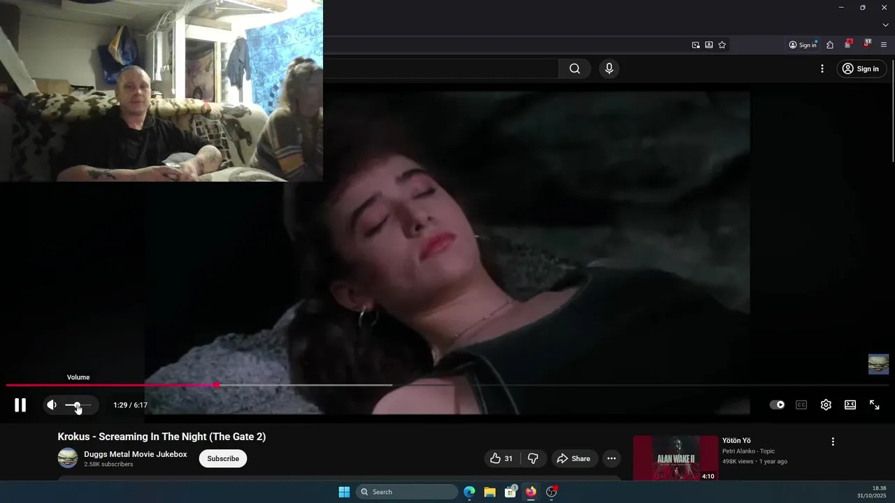Screen dimensions: 895x503
Task: Open Microsoft Store from the taskbar
Action: pos(510,492)
